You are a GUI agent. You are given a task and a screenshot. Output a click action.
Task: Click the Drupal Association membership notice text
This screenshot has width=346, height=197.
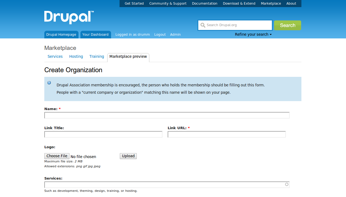(161, 85)
